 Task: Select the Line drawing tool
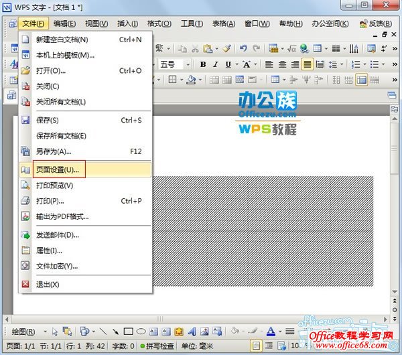point(103,331)
